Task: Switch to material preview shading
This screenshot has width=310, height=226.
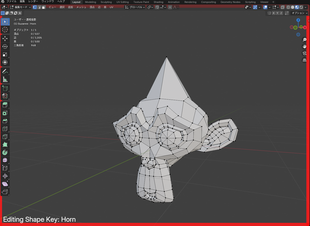Action: tap(297, 7)
